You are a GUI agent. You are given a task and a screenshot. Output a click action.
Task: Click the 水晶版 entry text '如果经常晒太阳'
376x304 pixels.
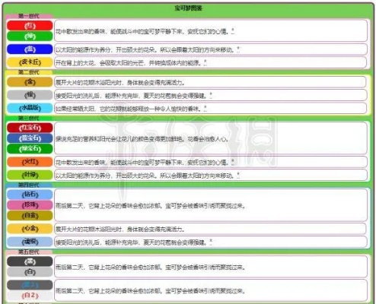75,109
